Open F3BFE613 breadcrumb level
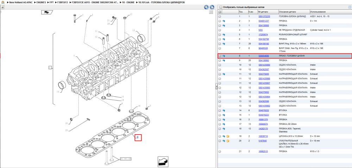This screenshot has width=352, height=168. [62, 2]
